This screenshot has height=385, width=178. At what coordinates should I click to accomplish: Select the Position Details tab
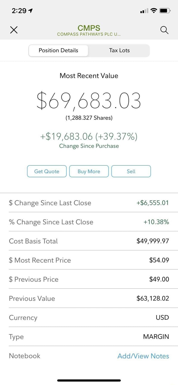pyautogui.click(x=58, y=51)
